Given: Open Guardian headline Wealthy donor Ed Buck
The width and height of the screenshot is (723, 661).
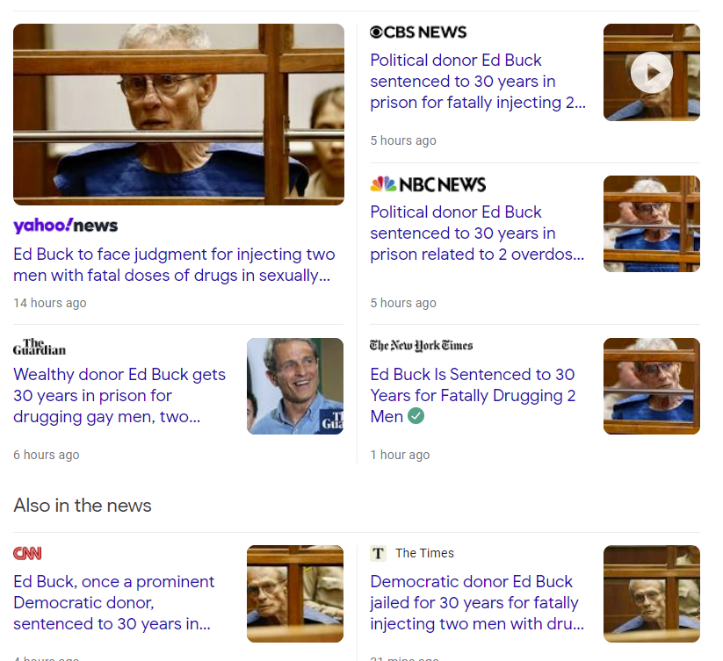Looking at the screenshot, I should 119,395.
